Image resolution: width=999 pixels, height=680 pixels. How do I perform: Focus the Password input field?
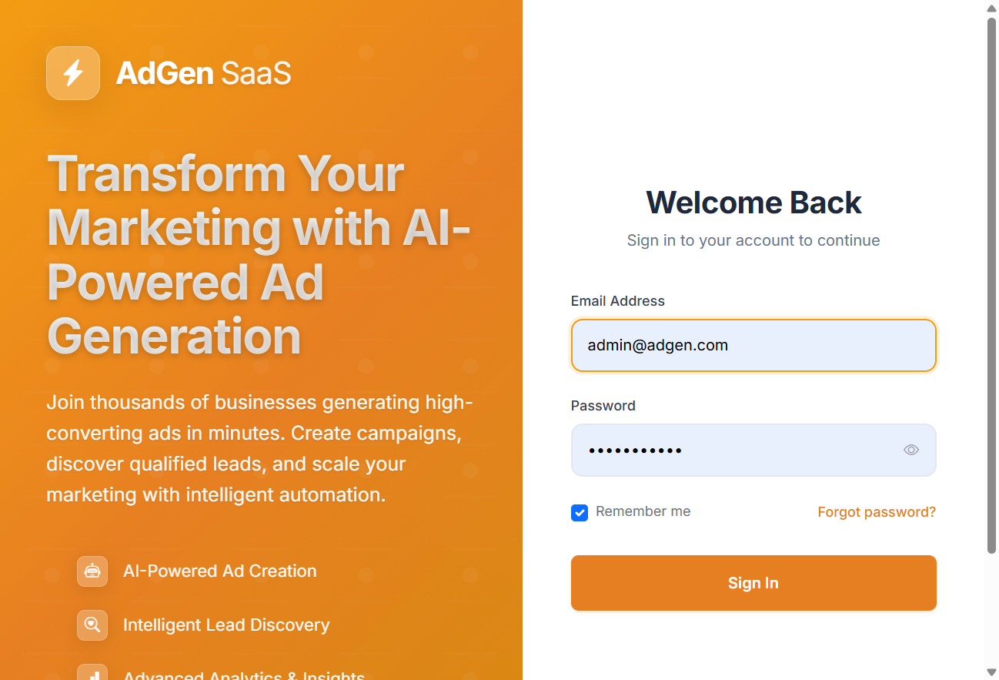753,450
